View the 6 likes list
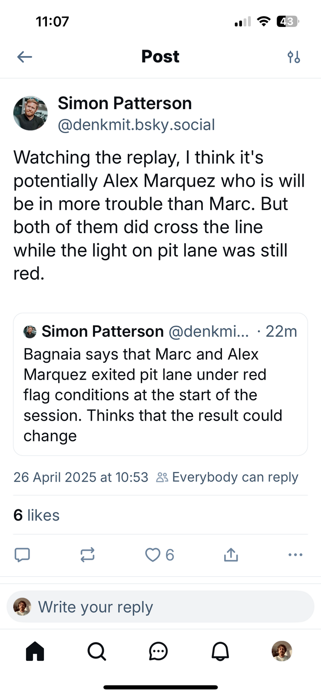321x696 pixels. 36,515
